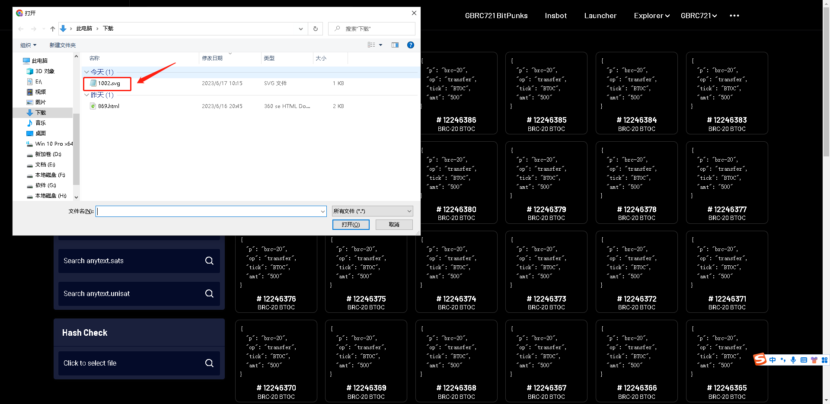Open the file type filter dropdown
830x404 pixels.
(372, 211)
